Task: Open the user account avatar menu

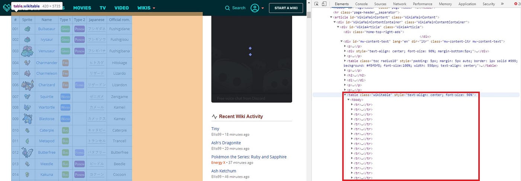Action: (255, 8)
